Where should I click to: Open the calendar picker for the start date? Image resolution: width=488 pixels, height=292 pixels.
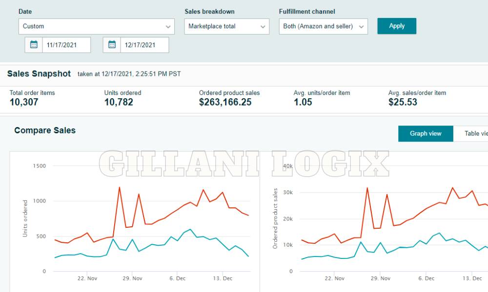pyautogui.click(x=33, y=44)
